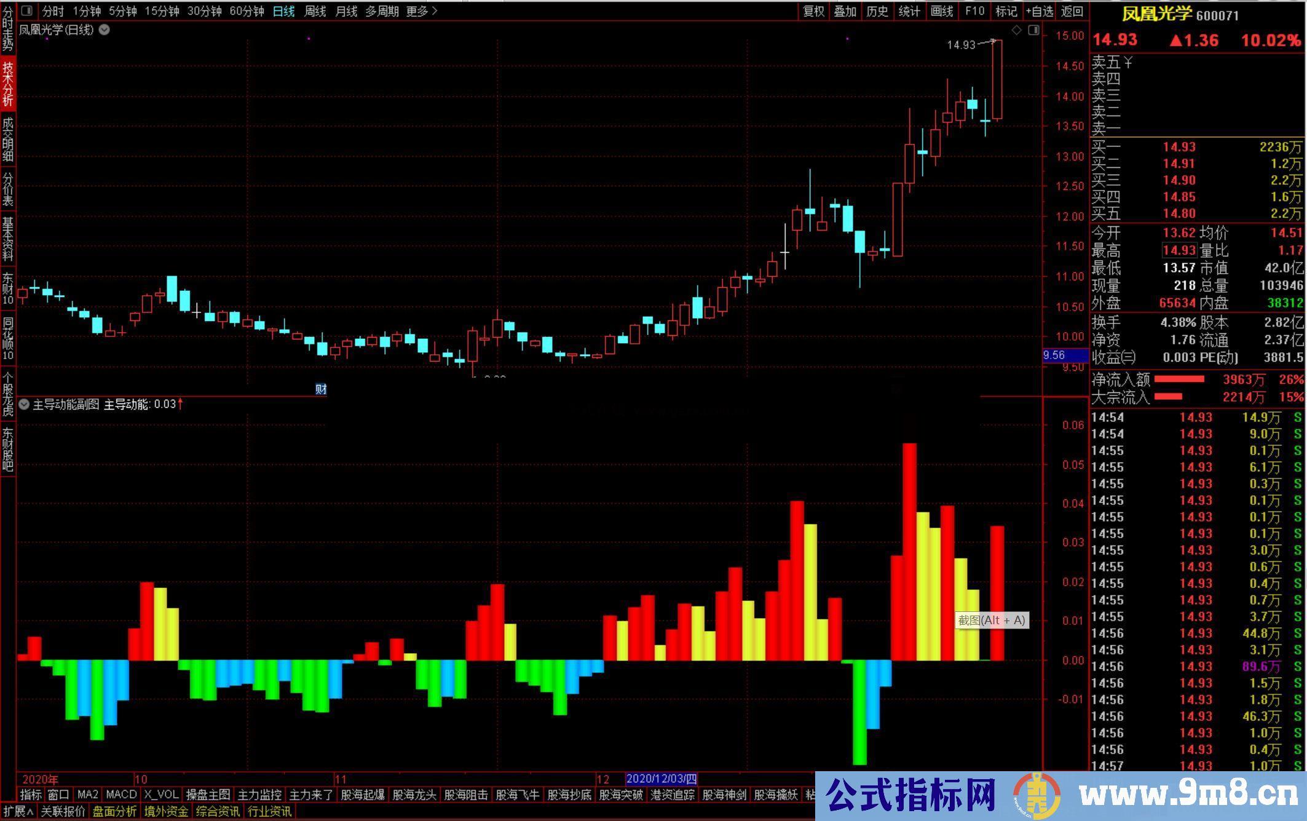
Task: Open the F10 company info
Action: coord(974,11)
